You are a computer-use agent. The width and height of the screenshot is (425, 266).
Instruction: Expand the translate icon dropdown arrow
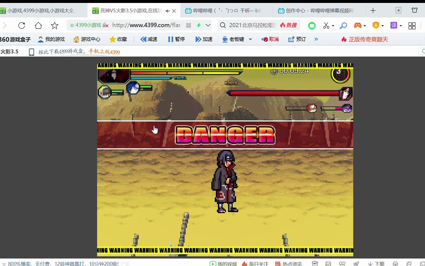point(401,26)
